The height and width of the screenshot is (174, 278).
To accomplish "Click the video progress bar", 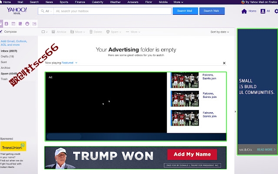I will pyautogui.click(x=136, y=137).
